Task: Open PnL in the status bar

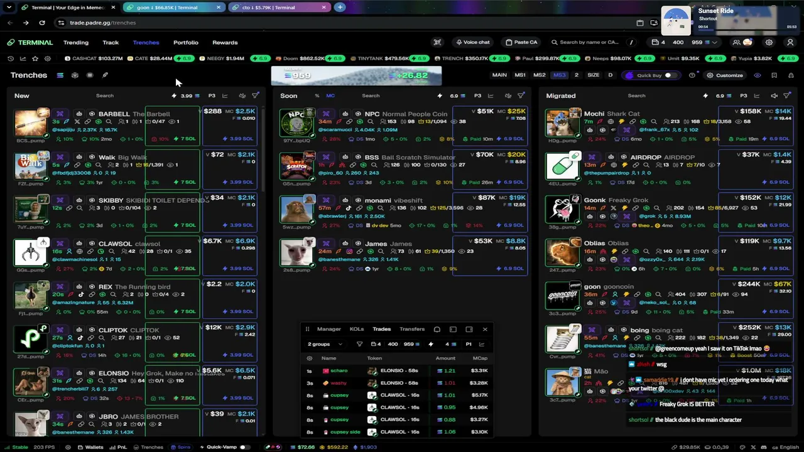Action: (118, 448)
